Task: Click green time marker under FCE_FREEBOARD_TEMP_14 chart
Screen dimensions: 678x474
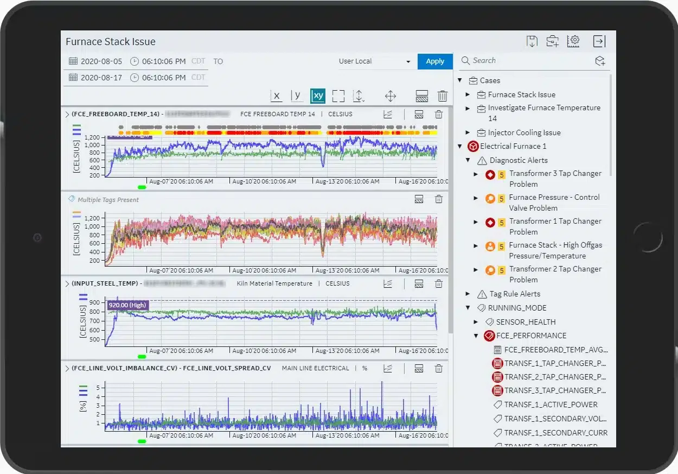Action: point(142,187)
